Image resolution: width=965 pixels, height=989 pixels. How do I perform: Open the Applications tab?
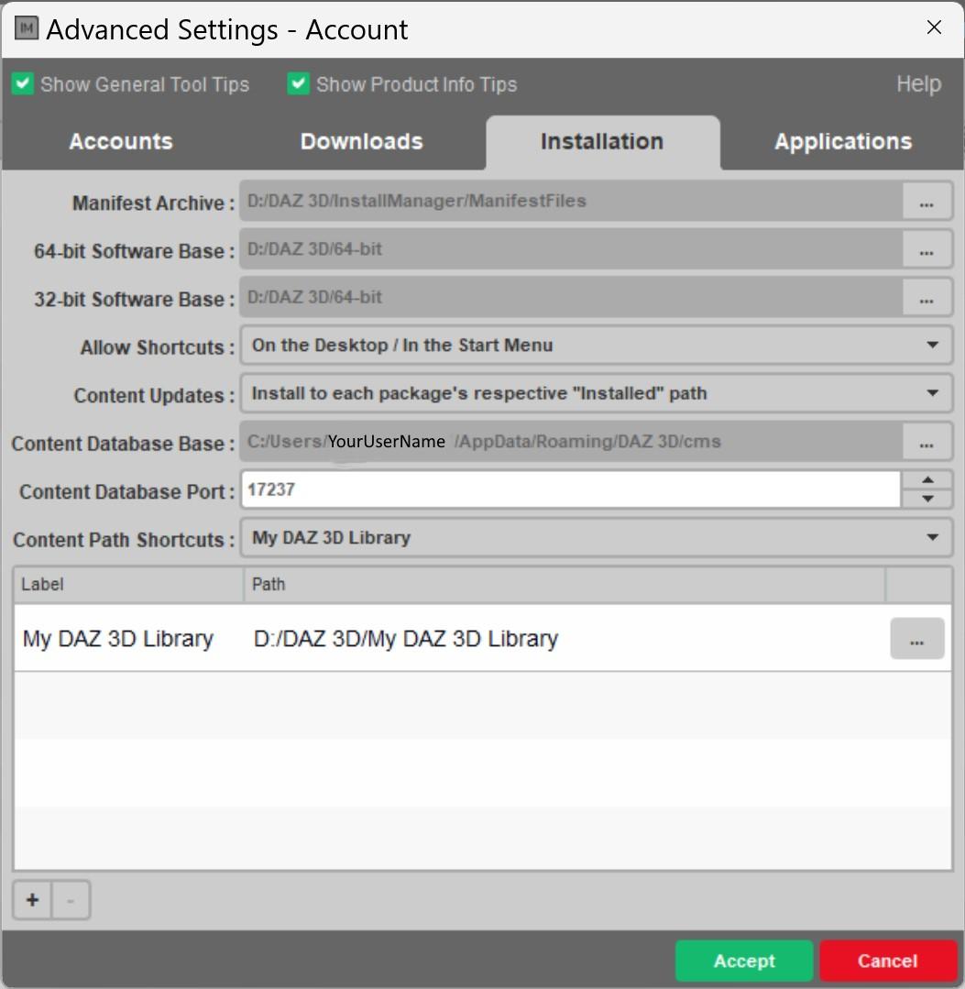click(x=842, y=142)
